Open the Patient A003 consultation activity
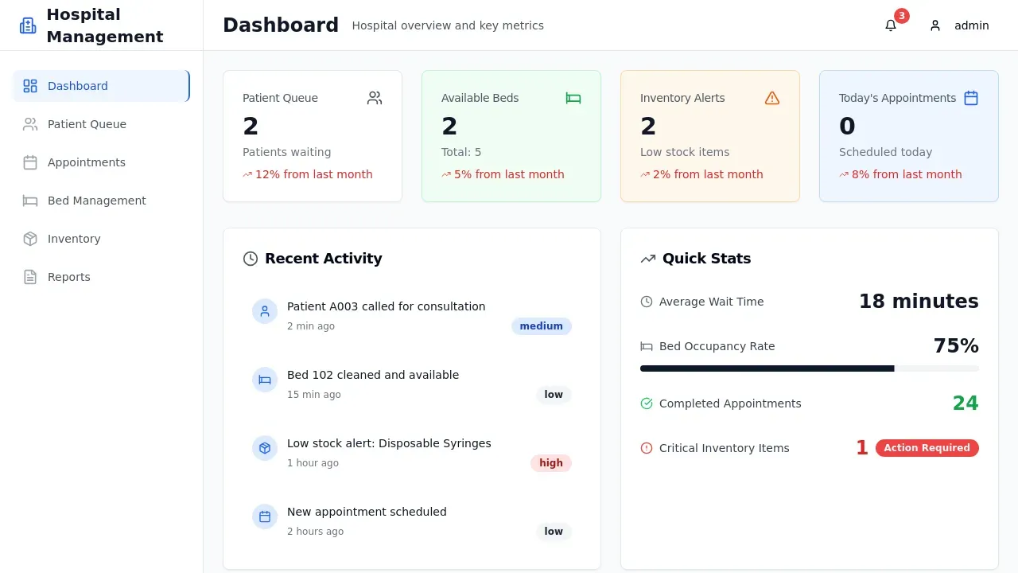 [386, 306]
